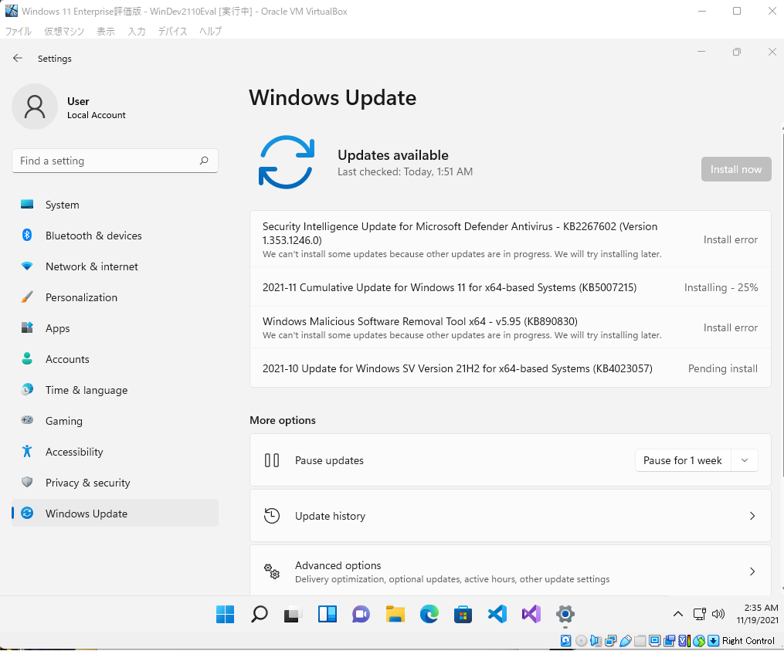Click the User profile avatar
This screenshot has height=651, width=784.
click(x=35, y=107)
